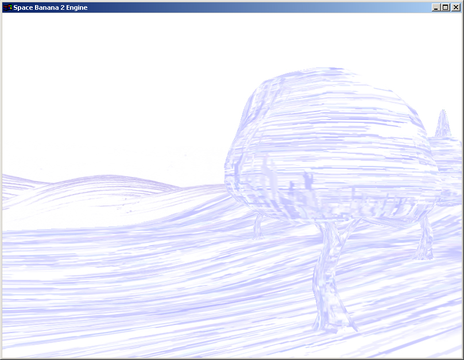The width and height of the screenshot is (464, 360).
Task: Maximize the Space Banana 2 Engine window
Action: (445, 7)
